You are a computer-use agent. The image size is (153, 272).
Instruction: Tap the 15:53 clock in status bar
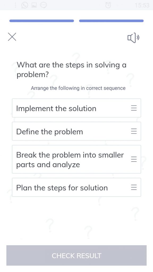coord(142,5)
